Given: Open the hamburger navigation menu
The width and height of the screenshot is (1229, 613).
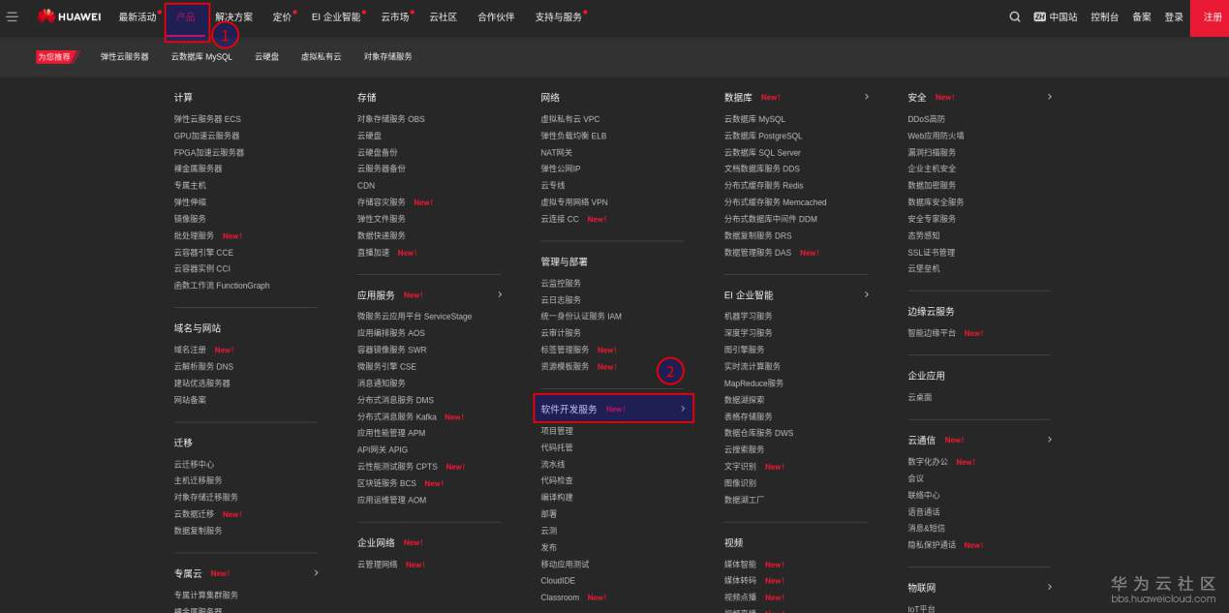Looking at the screenshot, I should tap(14, 15).
